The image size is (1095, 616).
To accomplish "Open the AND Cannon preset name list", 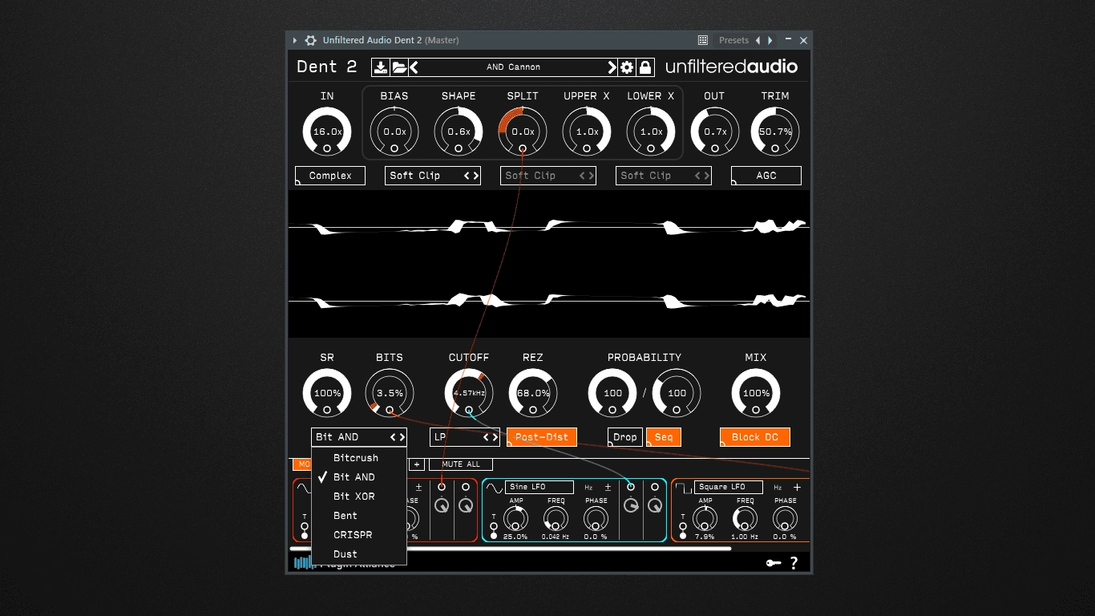I will (513, 67).
